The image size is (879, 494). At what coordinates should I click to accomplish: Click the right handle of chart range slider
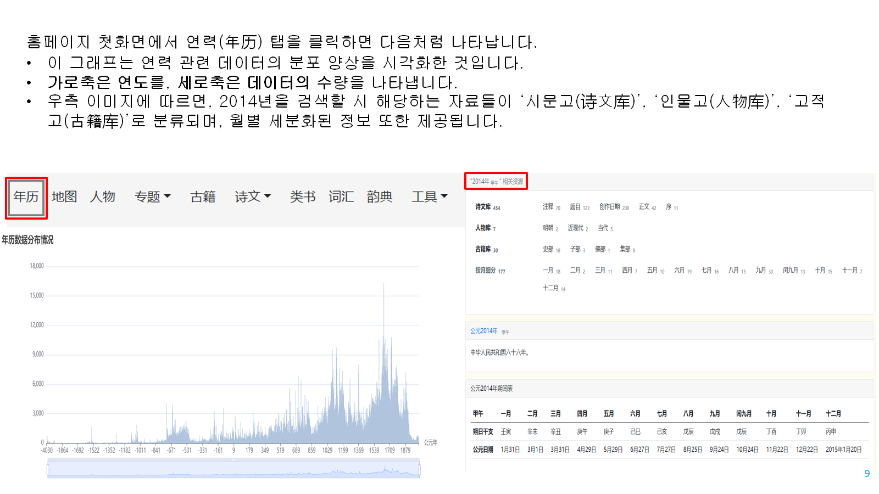click(419, 470)
